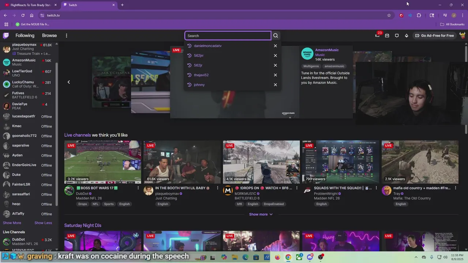Viewport: 468px width, 263px height.
Task: Select johnny search suggestion
Action: (199, 85)
